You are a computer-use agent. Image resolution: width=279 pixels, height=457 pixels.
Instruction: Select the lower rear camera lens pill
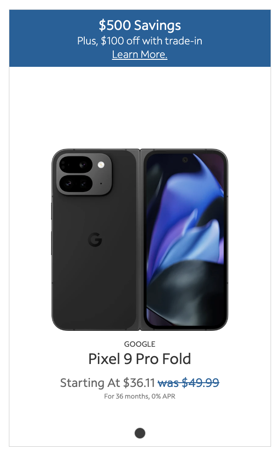[x=76, y=184]
